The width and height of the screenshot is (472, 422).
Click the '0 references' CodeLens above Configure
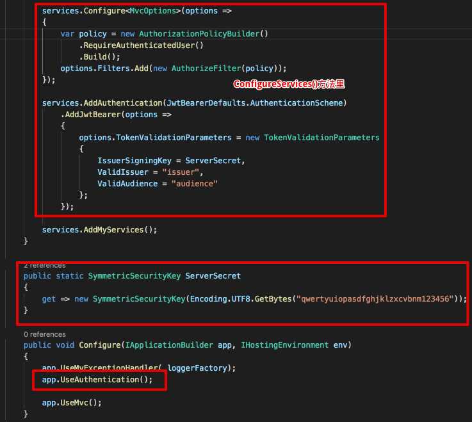pyautogui.click(x=45, y=334)
